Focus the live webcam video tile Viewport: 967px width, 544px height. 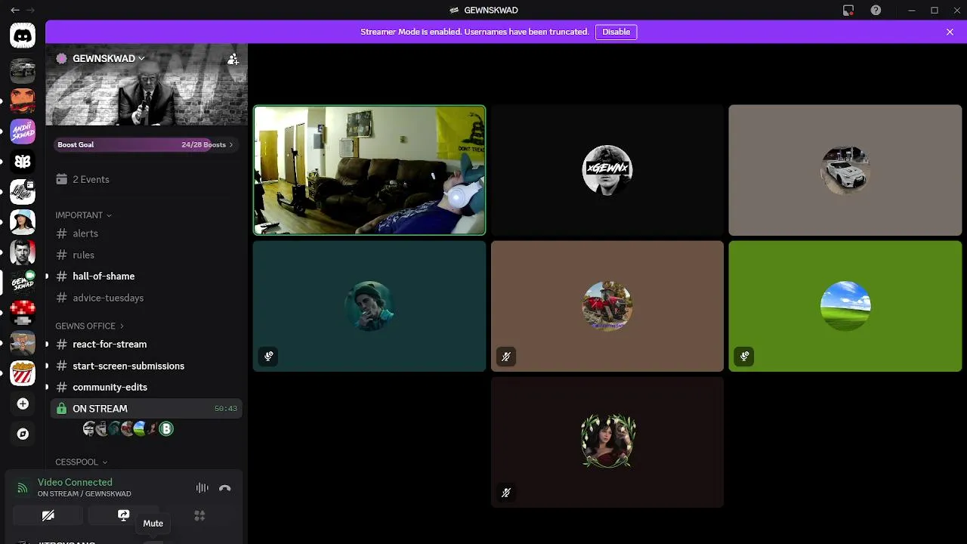(369, 170)
